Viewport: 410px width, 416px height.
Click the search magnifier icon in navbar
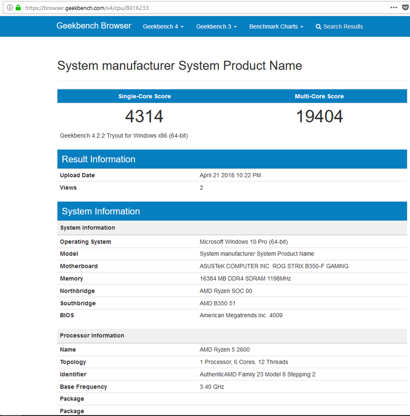[318, 27]
